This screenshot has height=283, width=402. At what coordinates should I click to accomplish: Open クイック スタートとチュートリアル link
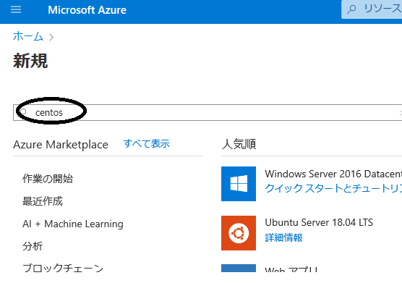point(333,188)
